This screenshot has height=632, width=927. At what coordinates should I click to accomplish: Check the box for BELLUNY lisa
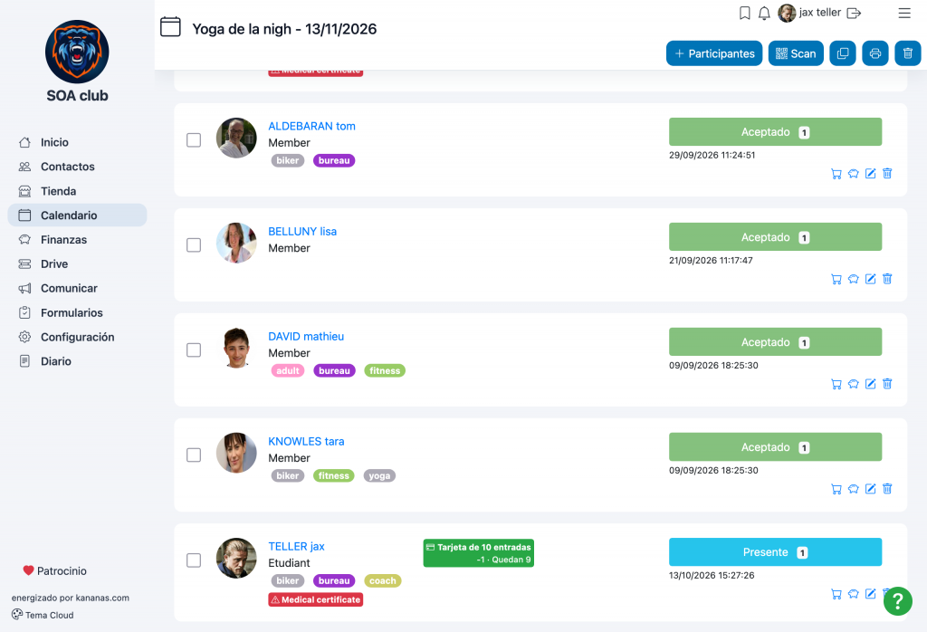pos(194,244)
